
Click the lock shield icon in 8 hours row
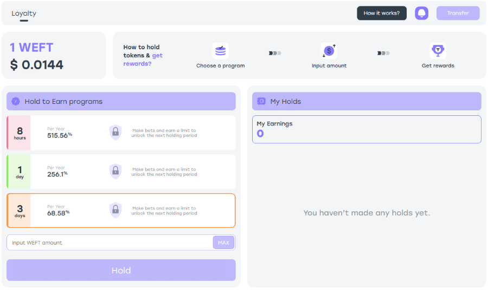[115, 133]
